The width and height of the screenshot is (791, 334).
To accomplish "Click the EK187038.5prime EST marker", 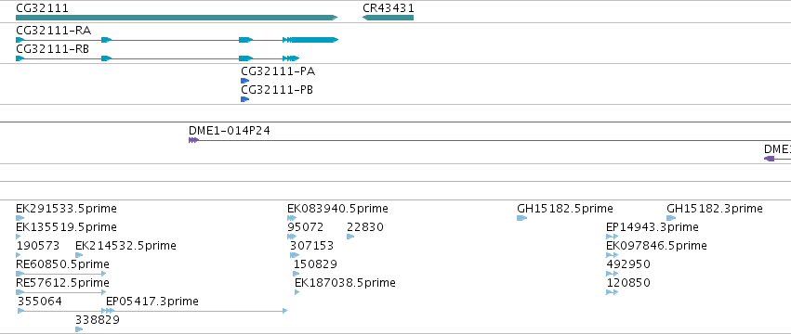I will tap(297, 292).
